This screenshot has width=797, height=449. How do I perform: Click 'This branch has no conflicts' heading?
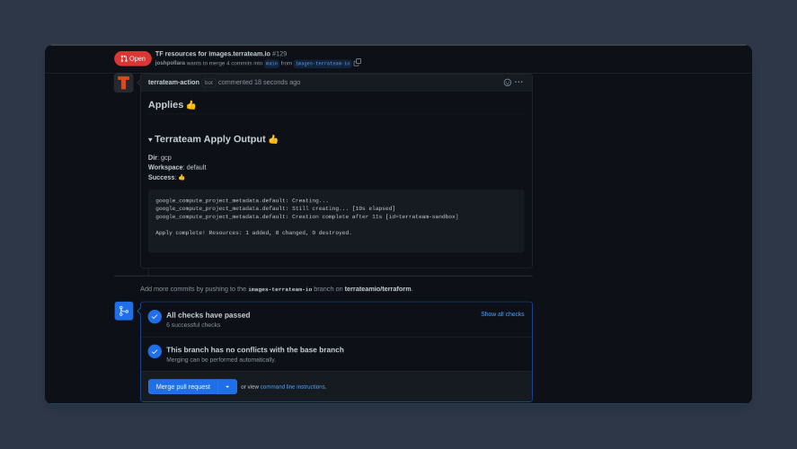[x=254, y=349]
